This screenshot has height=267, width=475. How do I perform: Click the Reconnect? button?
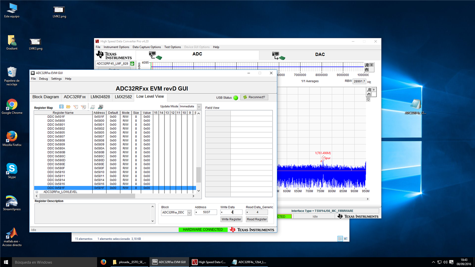254,97
